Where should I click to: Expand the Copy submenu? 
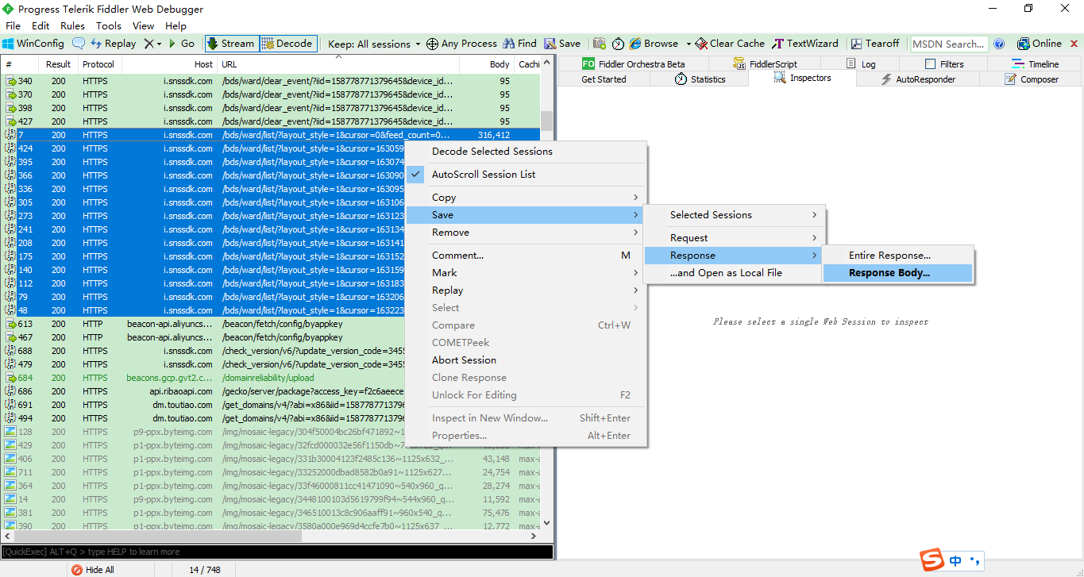click(526, 197)
